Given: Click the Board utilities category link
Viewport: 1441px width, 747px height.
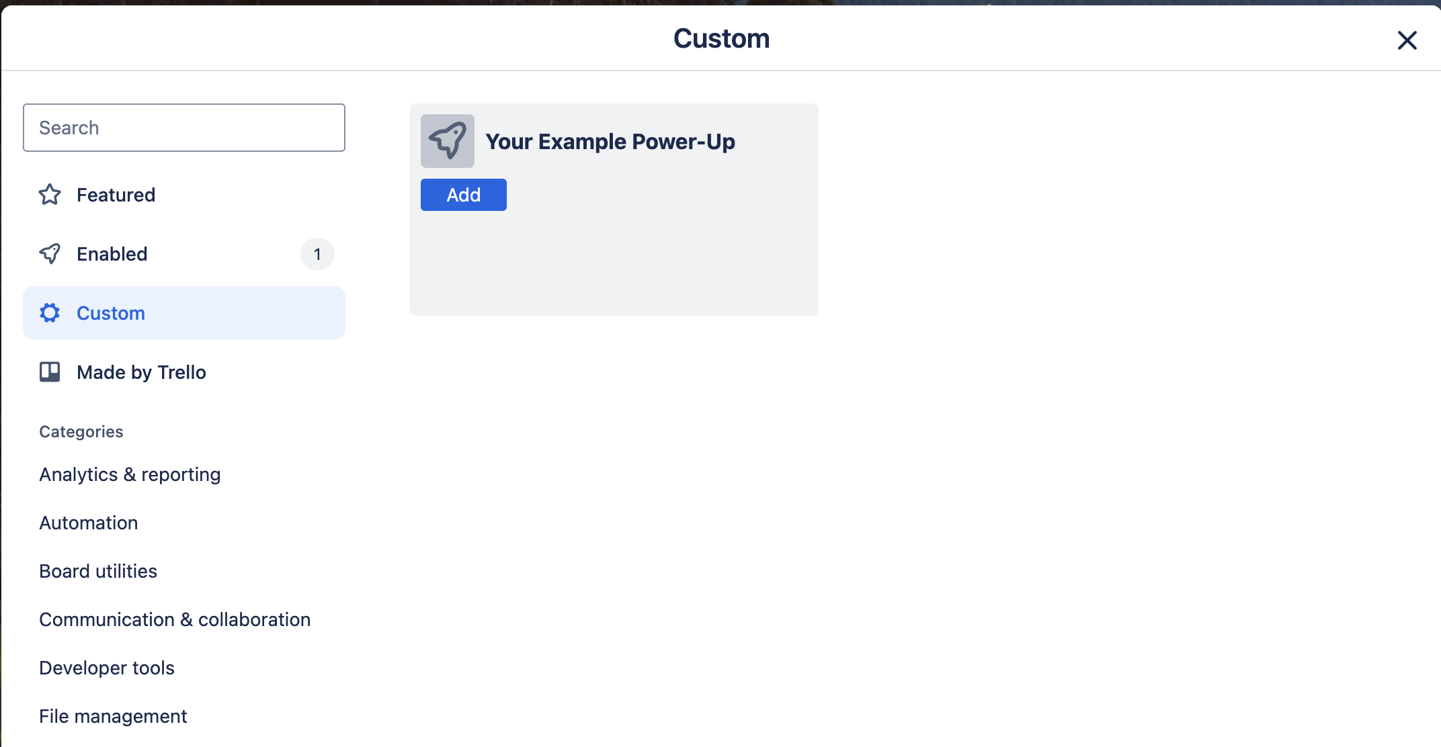Looking at the screenshot, I should click(x=98, y=571).
